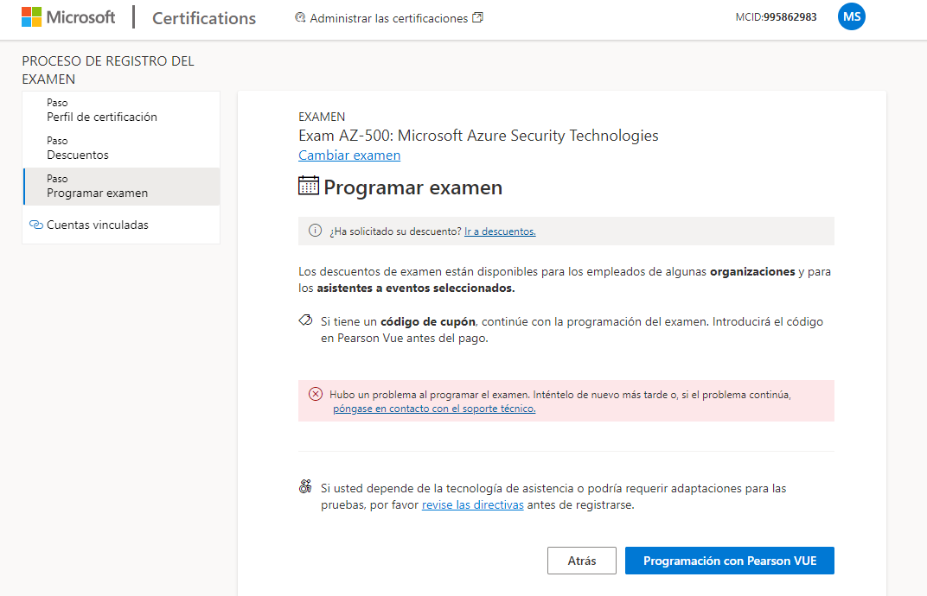
Task: Click the Certifications header title
Action: [x=204, y=18]
